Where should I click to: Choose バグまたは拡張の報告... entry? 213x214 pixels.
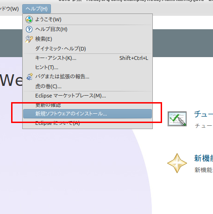[x=88, y=77]
